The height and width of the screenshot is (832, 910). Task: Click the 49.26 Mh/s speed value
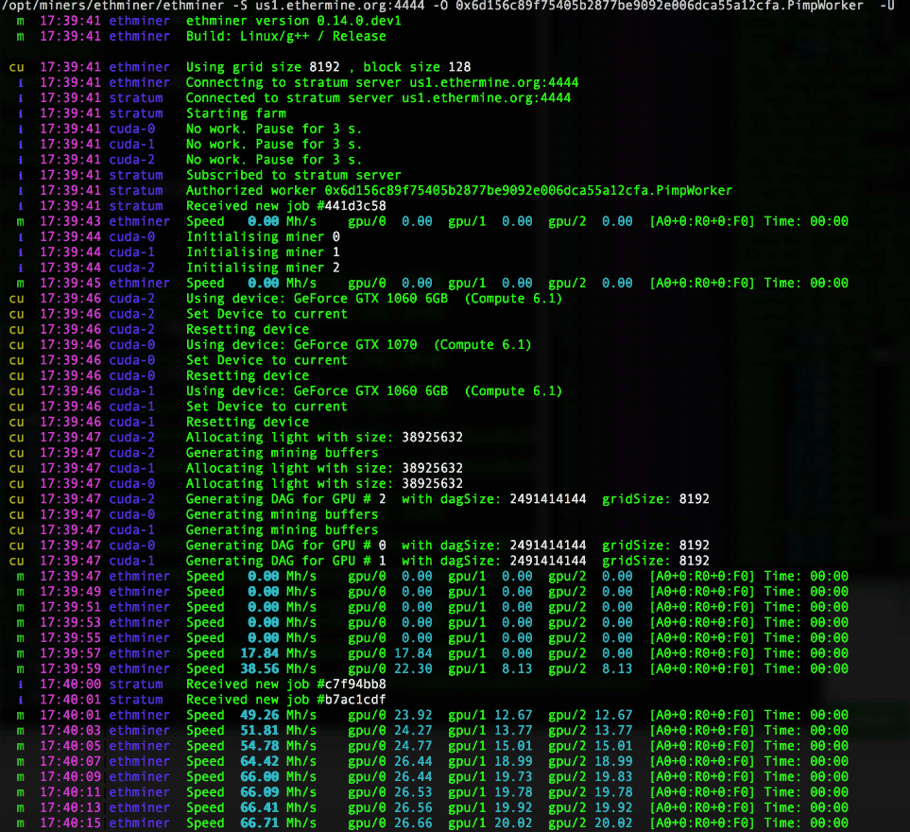tap(260, 716)
